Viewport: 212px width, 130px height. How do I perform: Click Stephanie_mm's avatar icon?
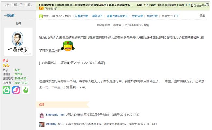(x=42, y=115)
